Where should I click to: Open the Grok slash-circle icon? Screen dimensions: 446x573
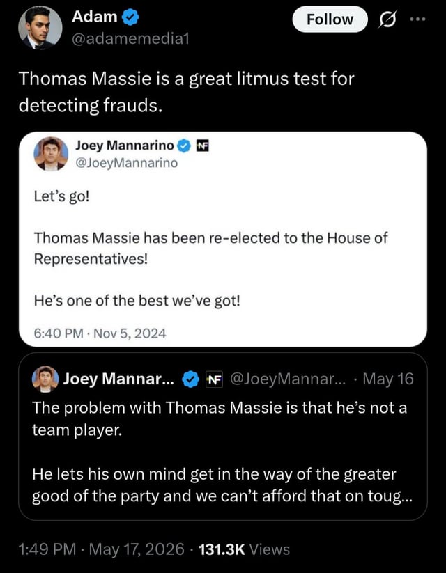pos(387,19)
